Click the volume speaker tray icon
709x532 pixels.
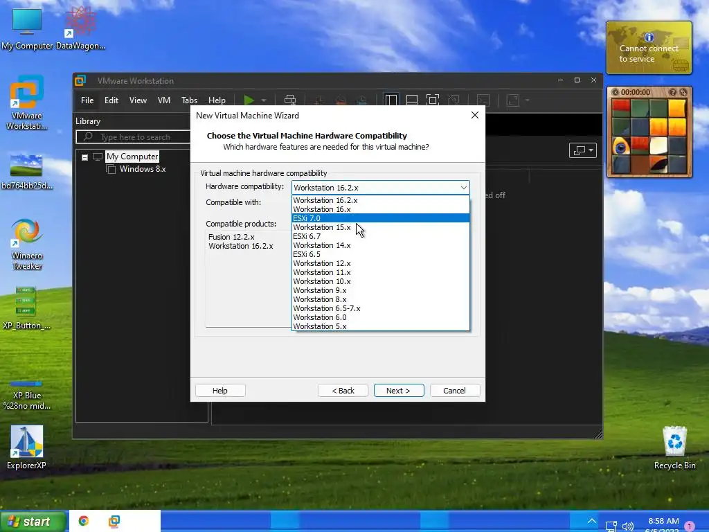pyautogui.click(x=627, y=526)
